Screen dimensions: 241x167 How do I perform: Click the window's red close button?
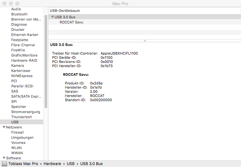pos(4,4)
